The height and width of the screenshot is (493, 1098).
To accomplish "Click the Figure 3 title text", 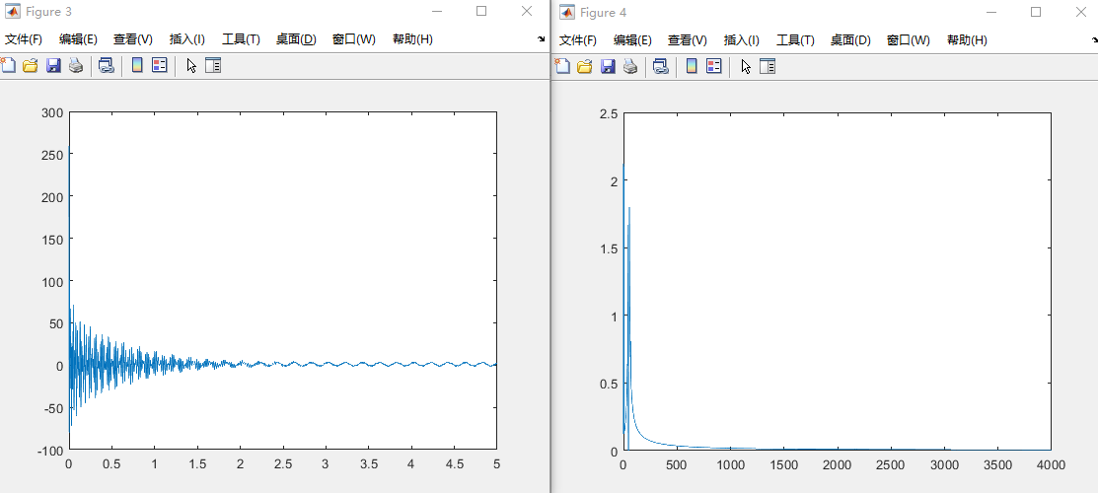I will (x=49, y=13).
